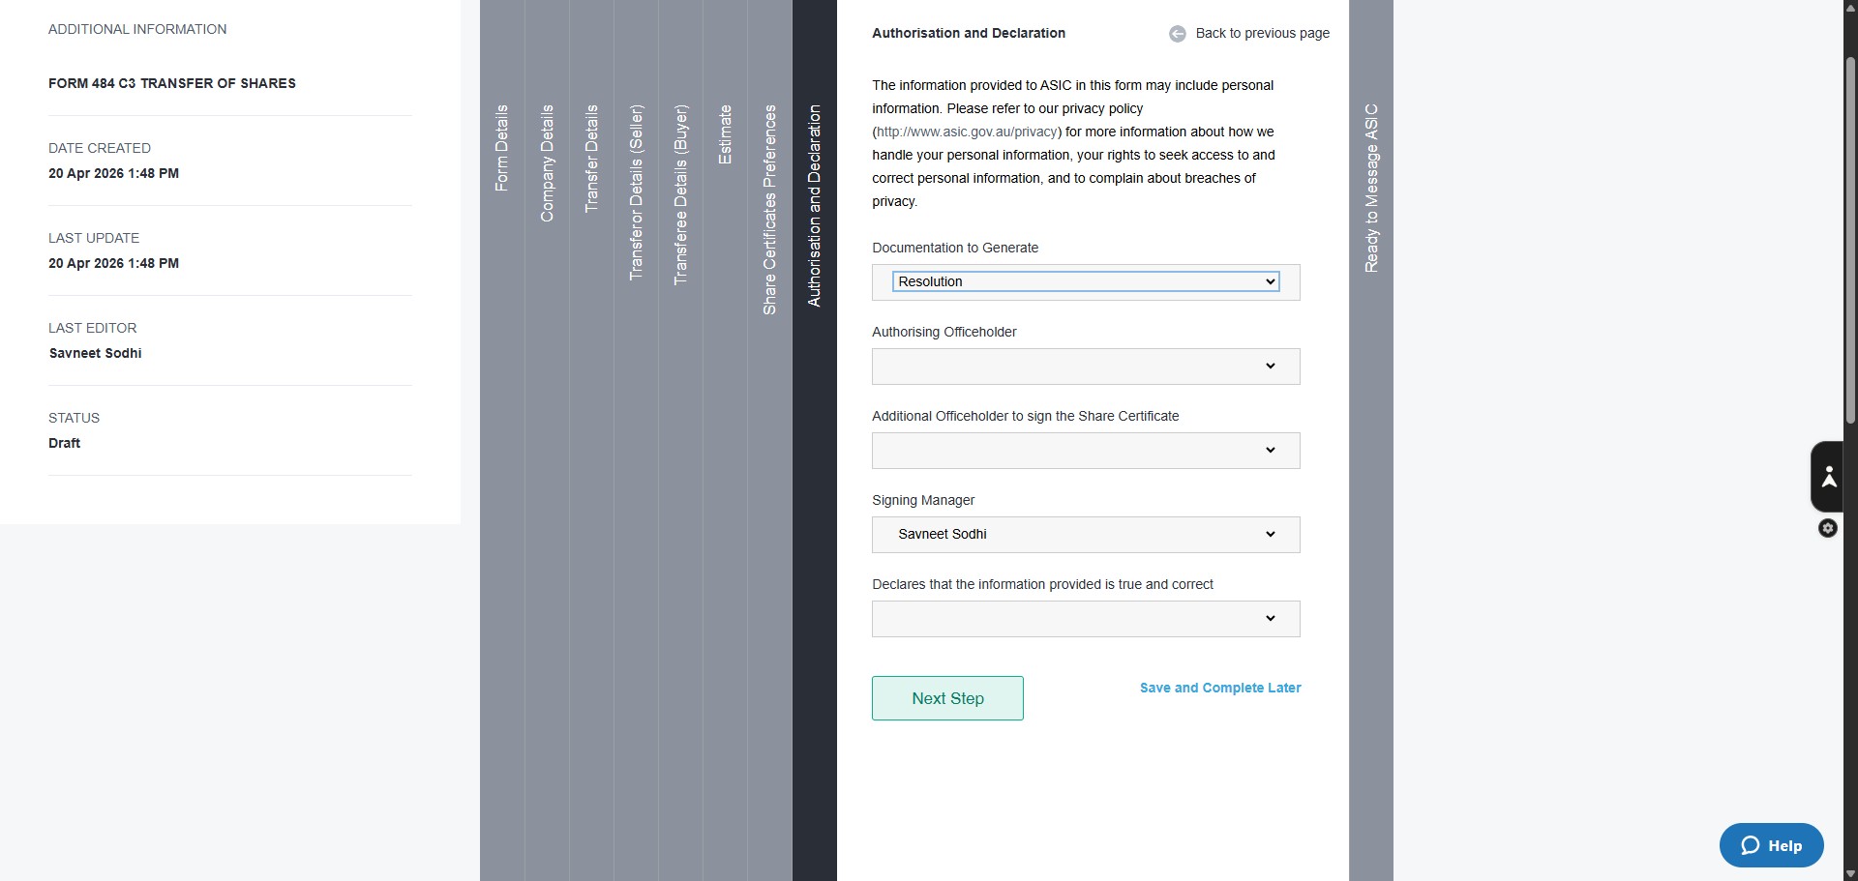Click the Next Step button
1858x881 pixels.
point(947,698)
